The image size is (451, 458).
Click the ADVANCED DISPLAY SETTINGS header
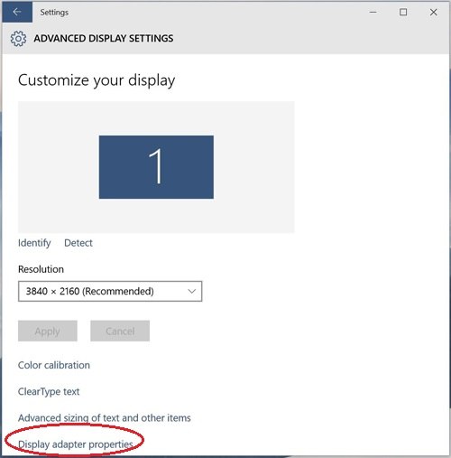coord(104,39)
